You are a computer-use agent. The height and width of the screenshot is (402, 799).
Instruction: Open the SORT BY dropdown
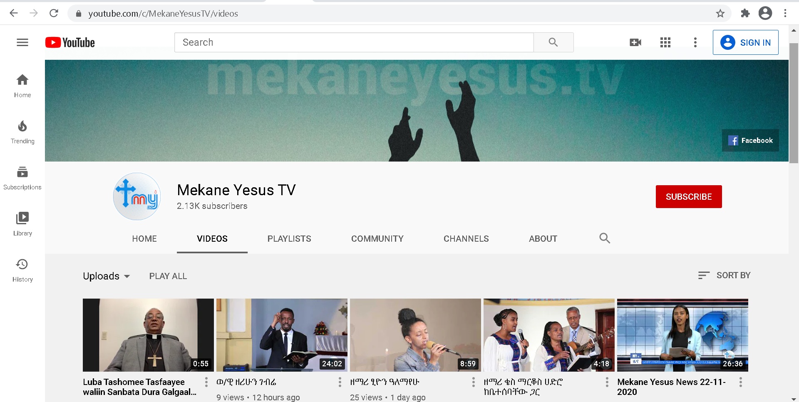pyautogui.click(x=724, y=275)
